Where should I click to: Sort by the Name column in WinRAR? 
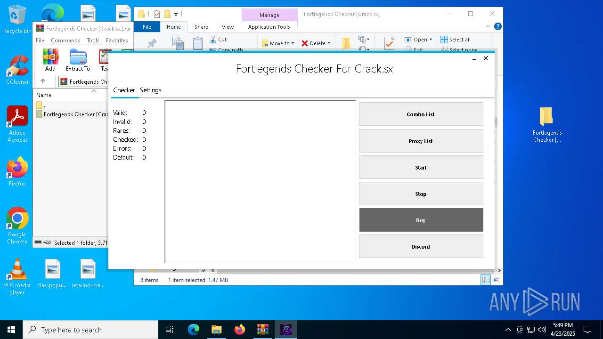44,95
